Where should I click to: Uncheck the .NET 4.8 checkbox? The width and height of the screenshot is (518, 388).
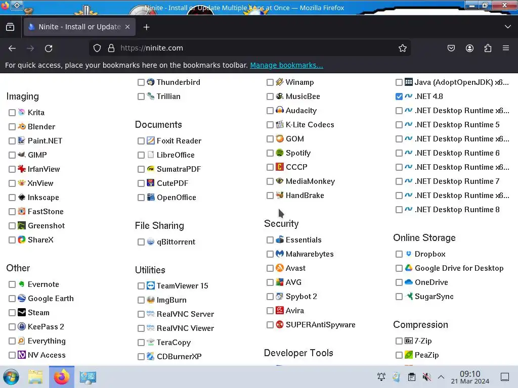[399, 96]
